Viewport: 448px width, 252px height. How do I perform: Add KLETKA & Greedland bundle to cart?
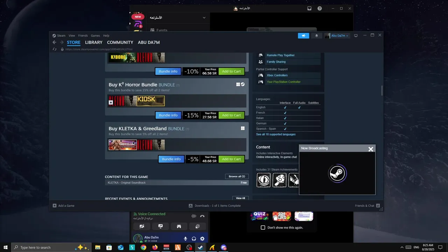231,159
